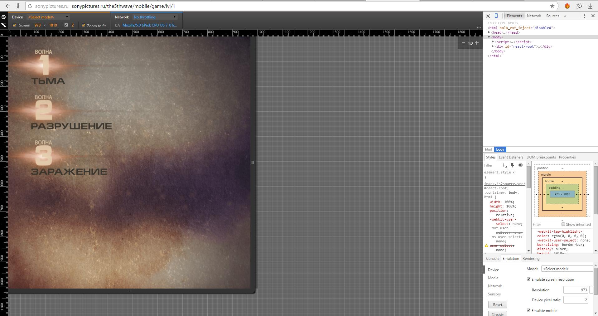Click the user-select warning triangle icon
Screen dimensions: 598x316
486,246
